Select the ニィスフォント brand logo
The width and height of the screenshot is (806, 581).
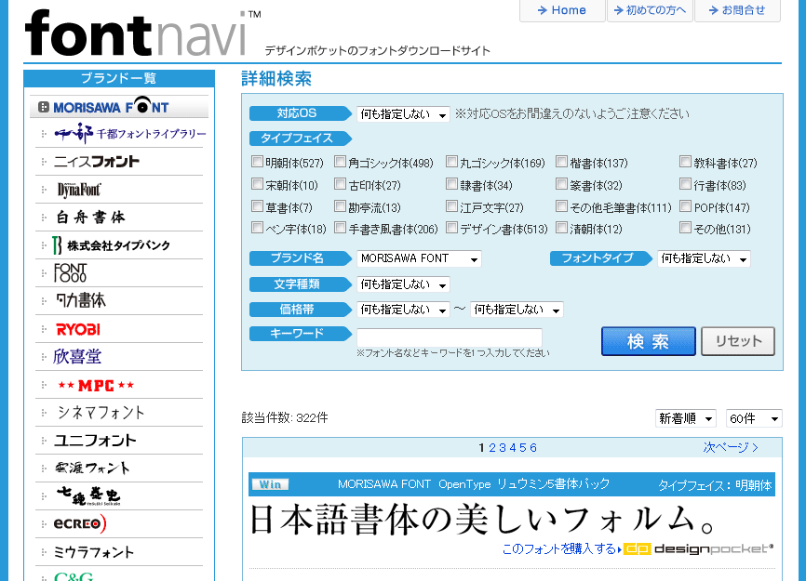pyautogui.click(x=97, y=162)
